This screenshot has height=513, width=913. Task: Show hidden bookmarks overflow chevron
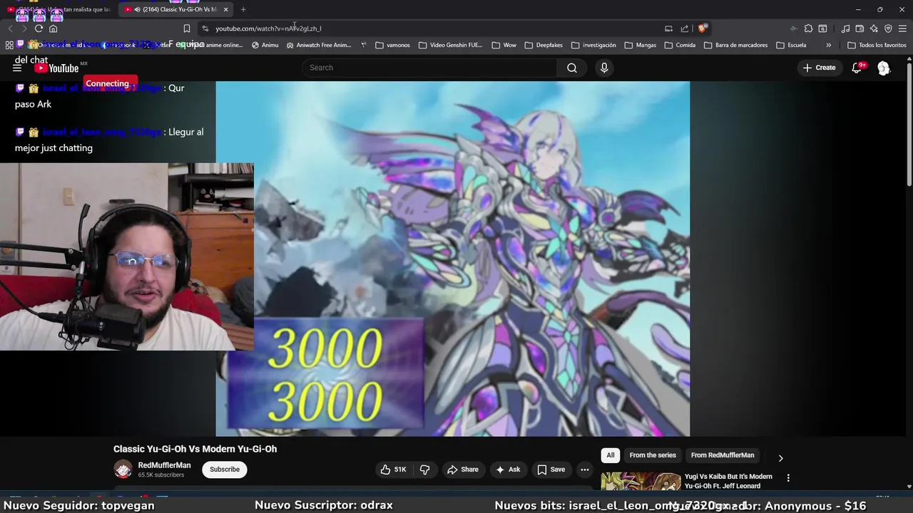(828, 45)
